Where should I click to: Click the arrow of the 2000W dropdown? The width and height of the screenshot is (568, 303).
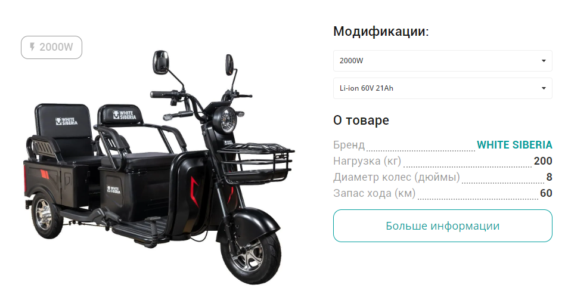(x=544, y=61)
